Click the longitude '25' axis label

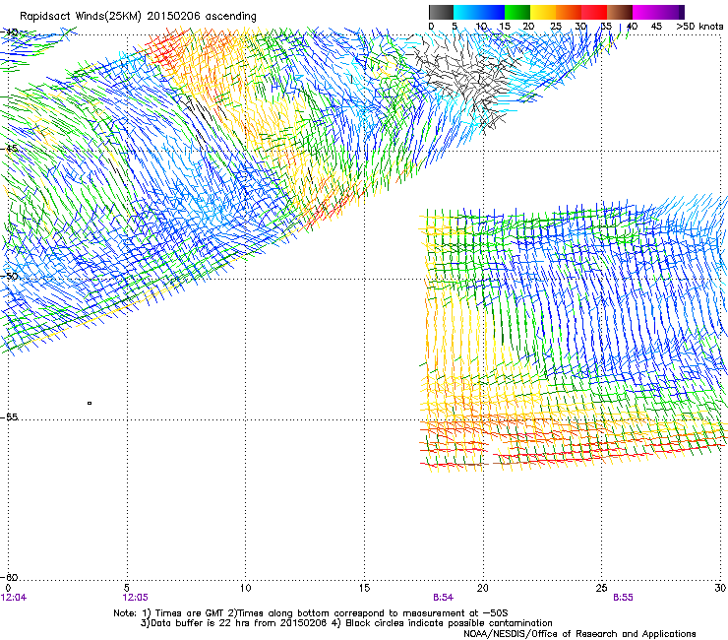click(601, 588)
